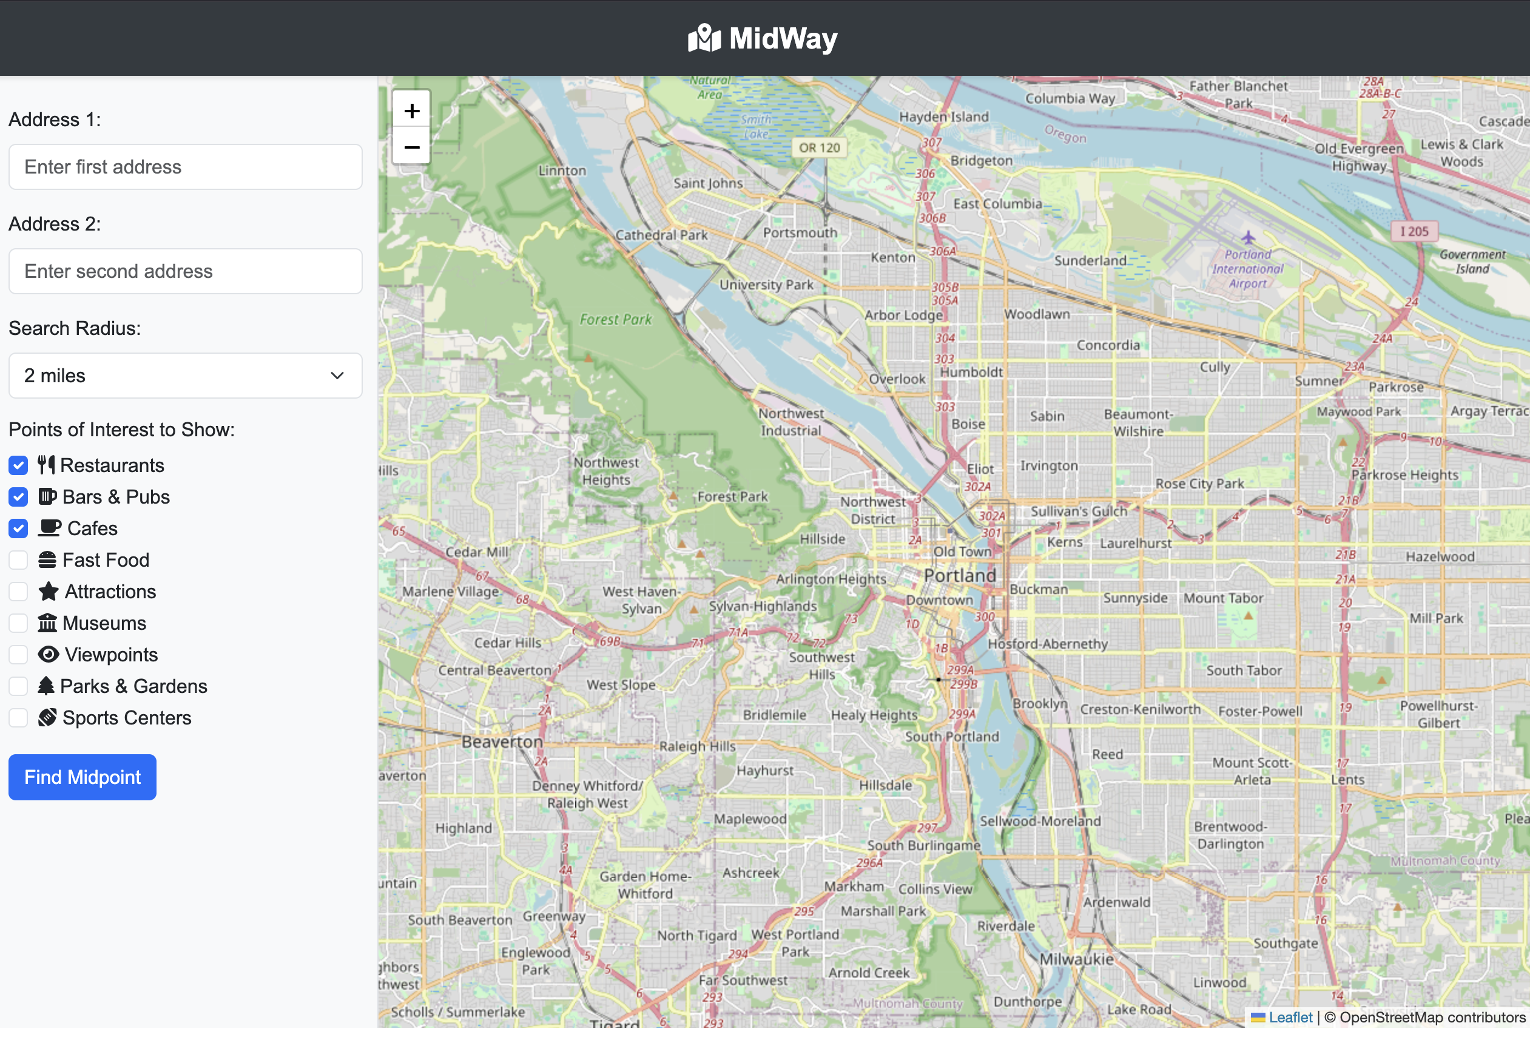Enable the Parks & Gardens checkbox
1530x1040 pixels.
click(18, 686)
